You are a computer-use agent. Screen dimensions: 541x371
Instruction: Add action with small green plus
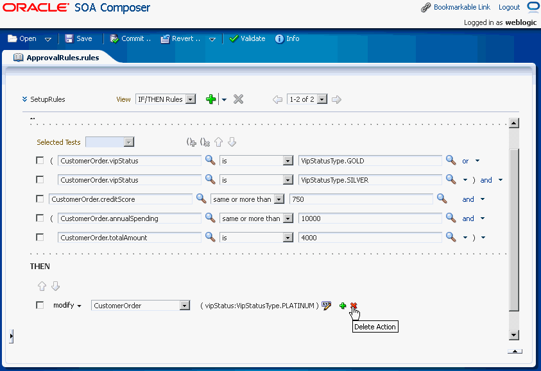(343, 306)
